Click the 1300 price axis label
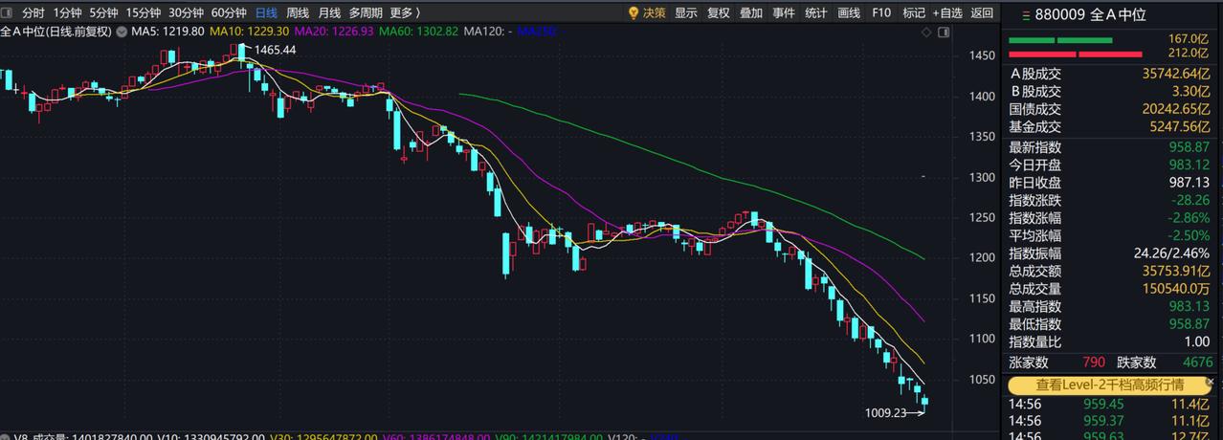This screenshot has height=440, width=1223. click(x=983, y=177)
